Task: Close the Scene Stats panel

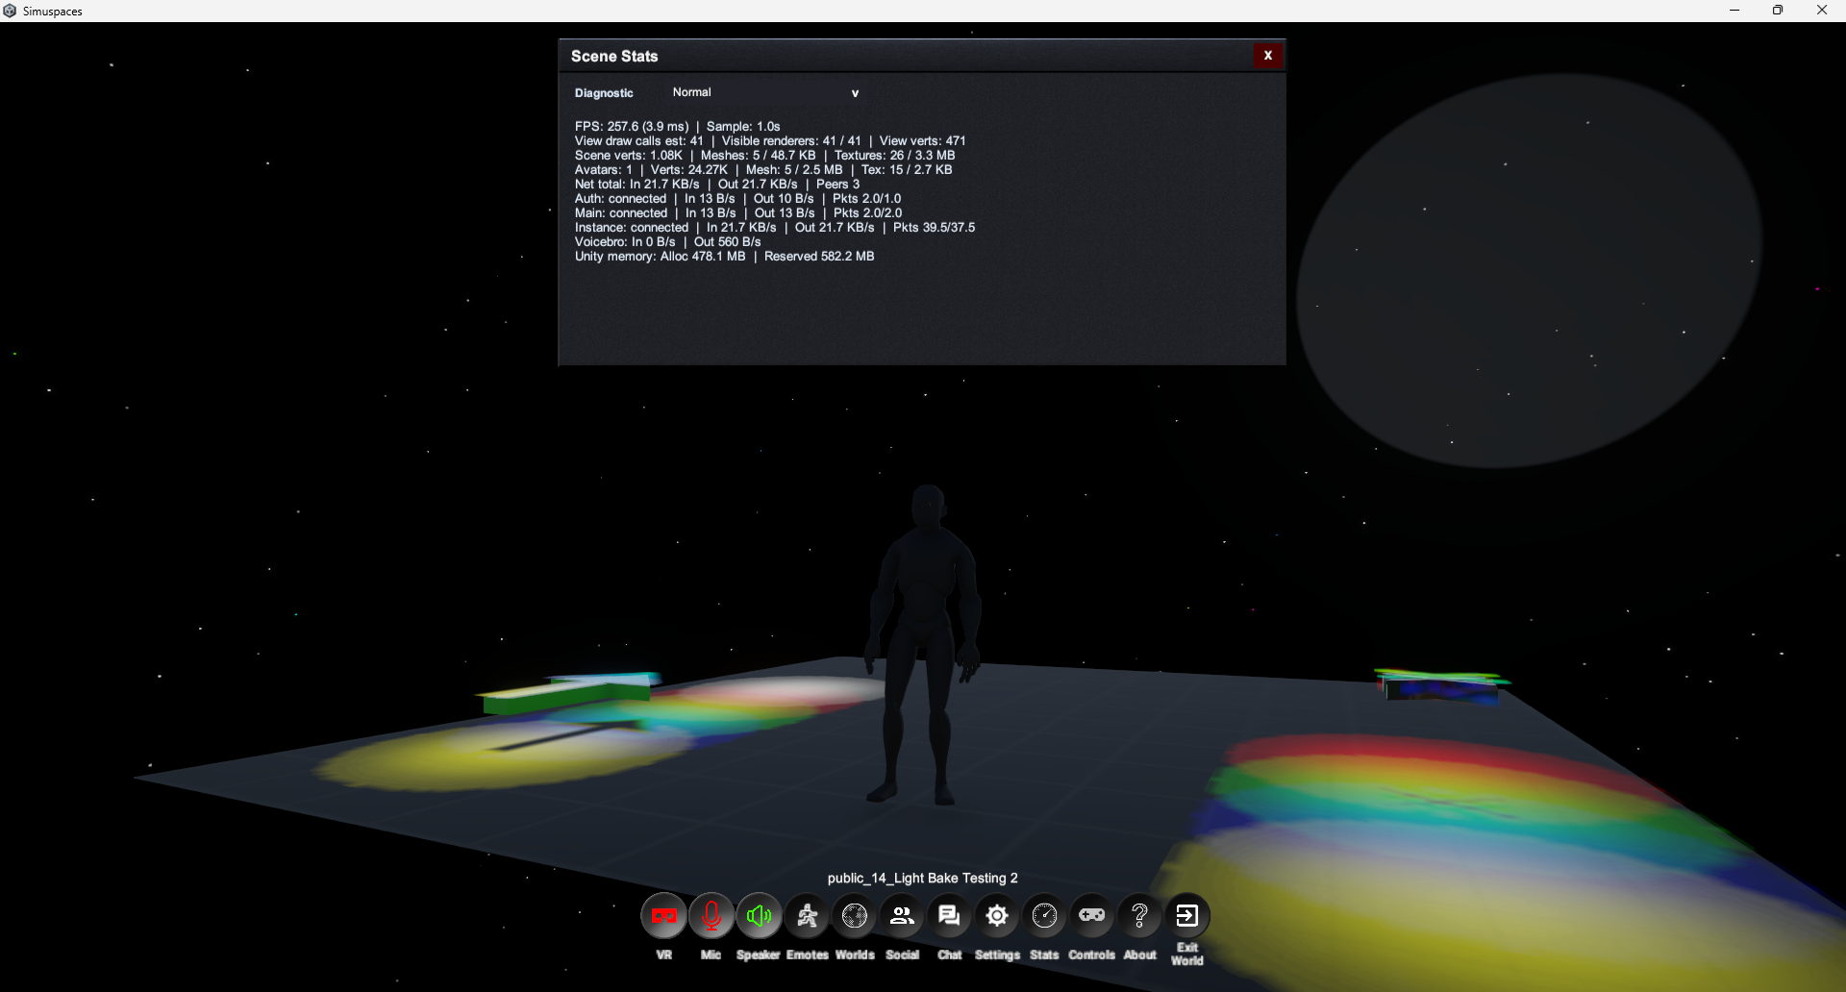Action: pos(1268,56)
